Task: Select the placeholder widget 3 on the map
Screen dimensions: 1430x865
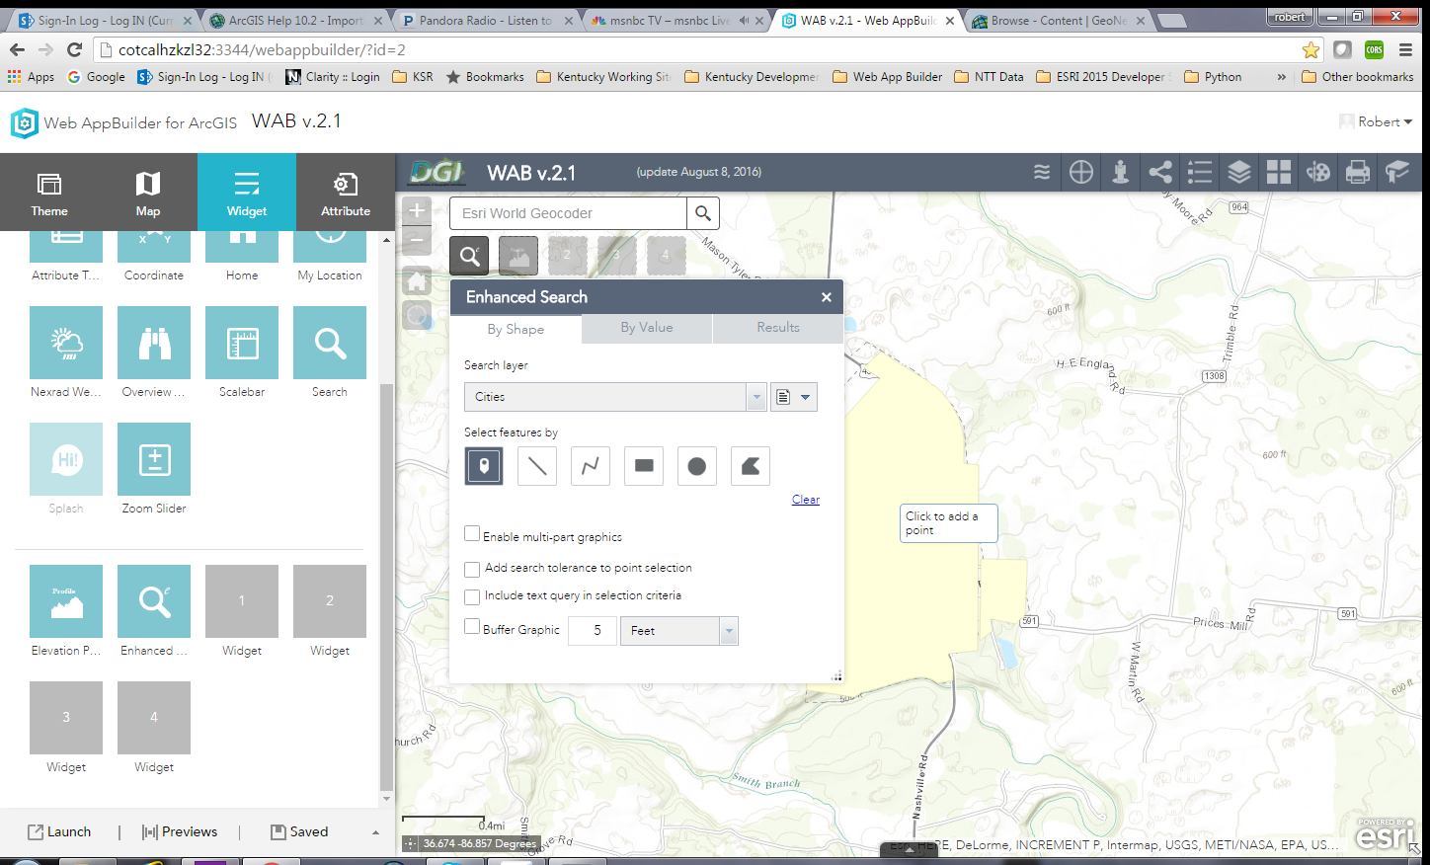Action: pos(617,256)
